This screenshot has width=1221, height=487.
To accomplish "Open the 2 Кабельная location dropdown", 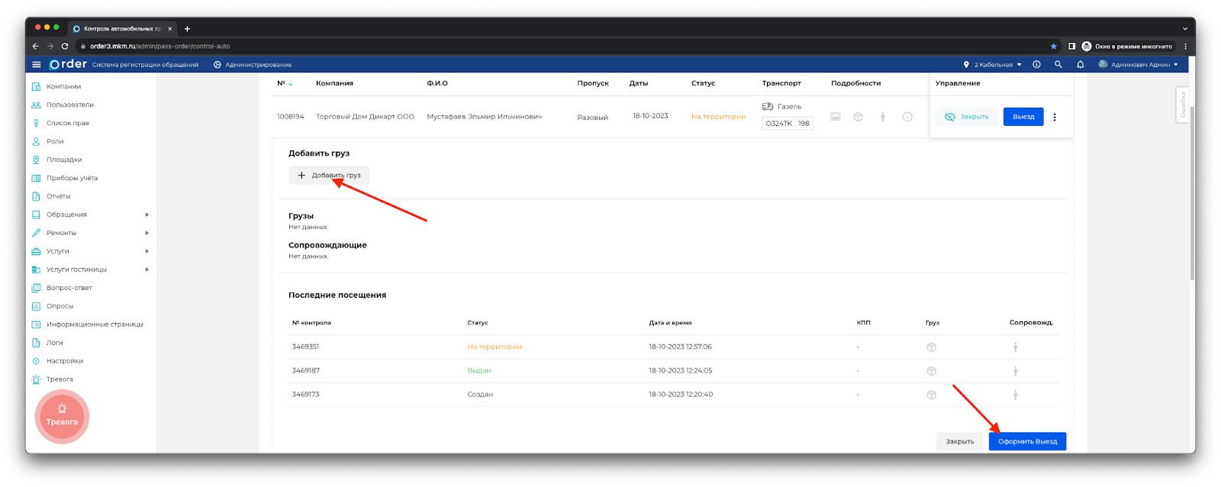I will (x=992, y=65).
